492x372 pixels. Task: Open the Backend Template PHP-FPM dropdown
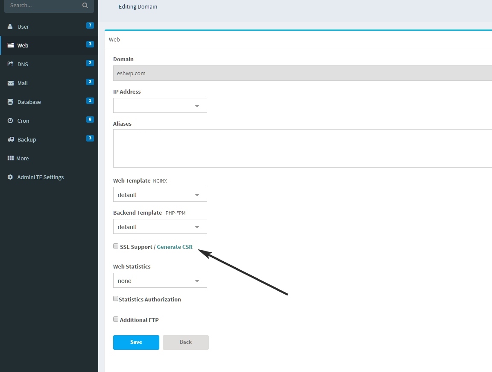point(160,227)
